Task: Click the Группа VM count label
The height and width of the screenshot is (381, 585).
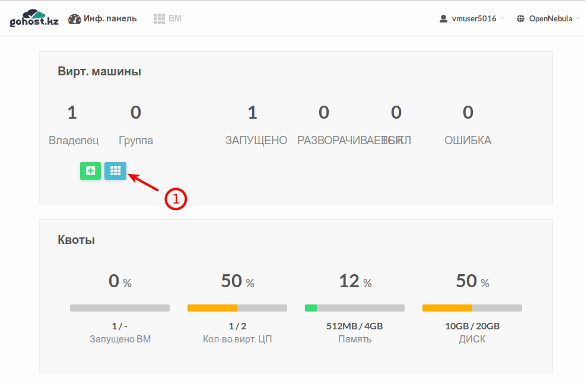Action: [x=136, y=141]
